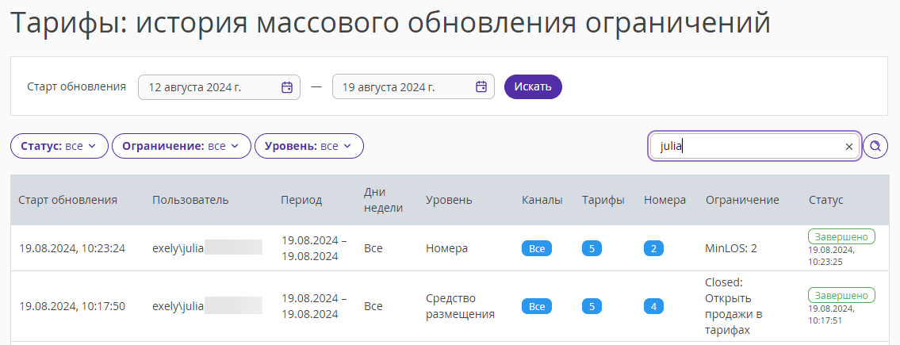Click the Искать button
The height and width of the screenshot is (345, 900).
pos(533,86)
